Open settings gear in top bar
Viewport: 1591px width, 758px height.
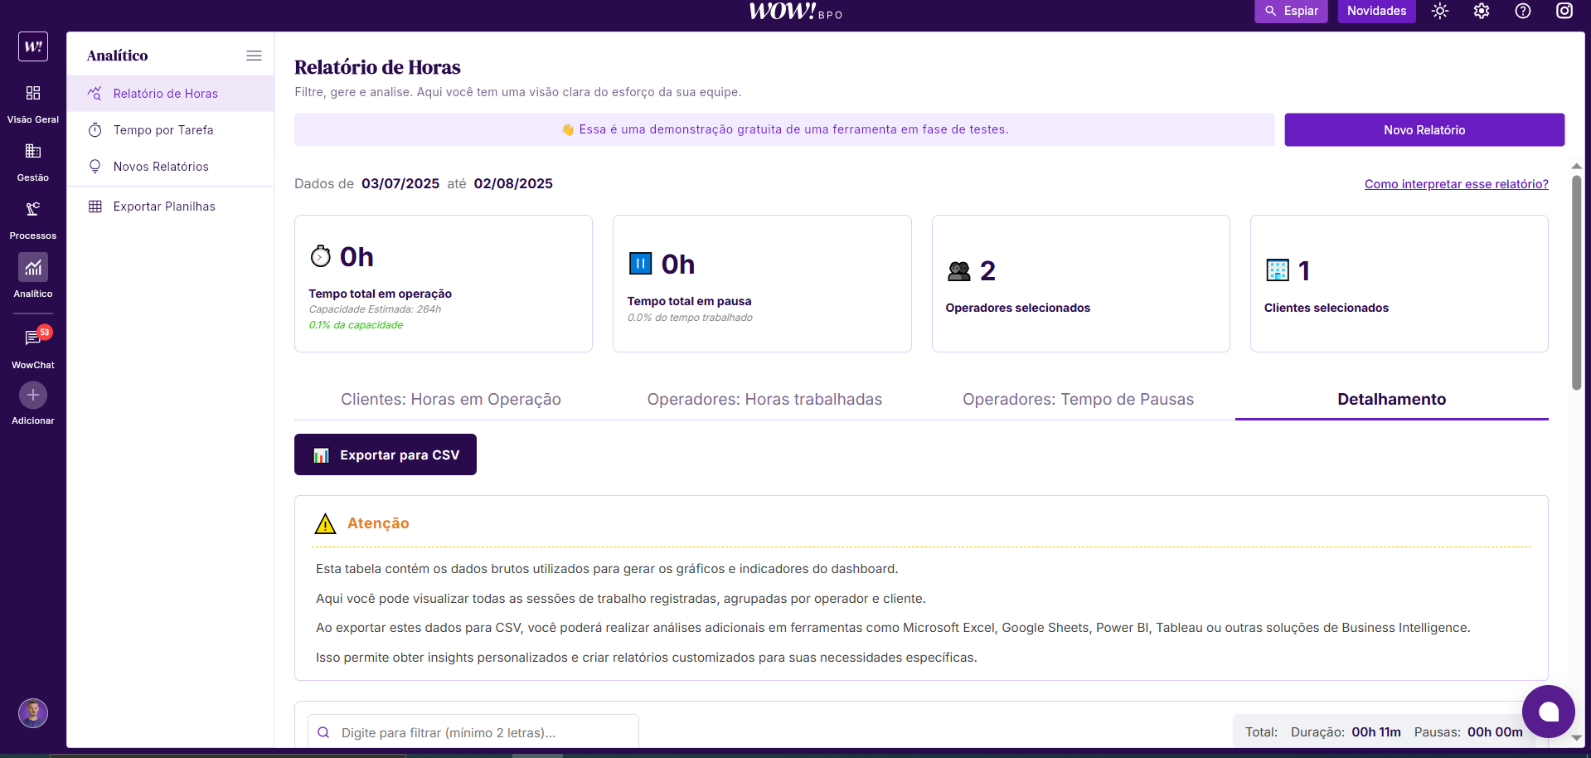[x=1482, y=12]
